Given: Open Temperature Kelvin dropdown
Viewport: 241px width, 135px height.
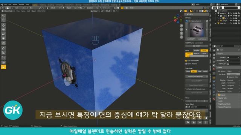Looking at the screenshot, I should tap(233, 91).
